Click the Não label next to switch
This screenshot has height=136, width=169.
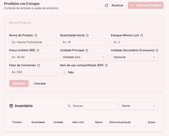tap(71, 72)
